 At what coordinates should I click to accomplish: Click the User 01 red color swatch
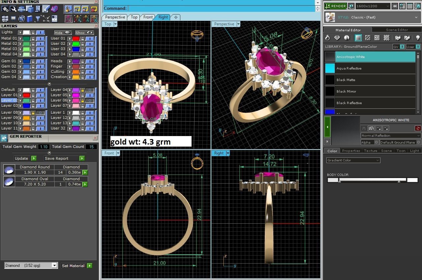click(76, 39)
